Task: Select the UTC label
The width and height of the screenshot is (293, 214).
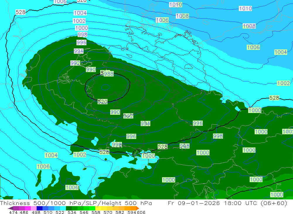Action: pos(251,203)
